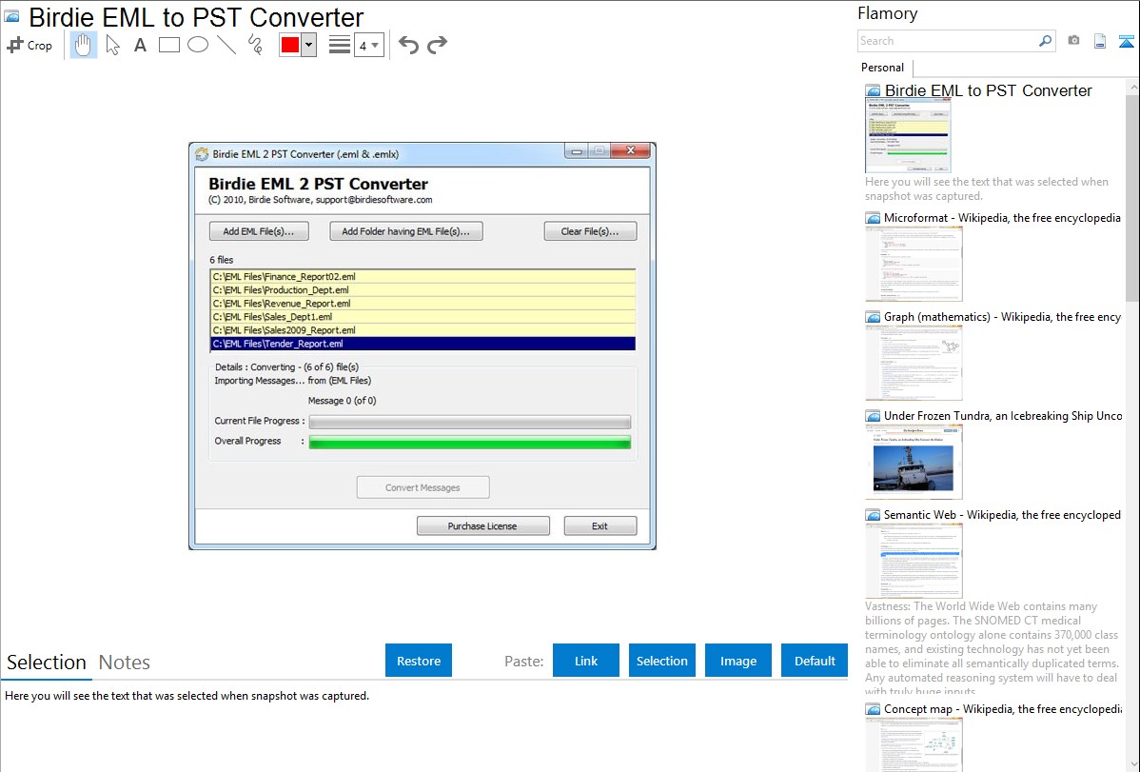1140x772 pixels.
Task: Open Birdie EML to PST Converter snapshot thumbnail
Action: point(908,137)
